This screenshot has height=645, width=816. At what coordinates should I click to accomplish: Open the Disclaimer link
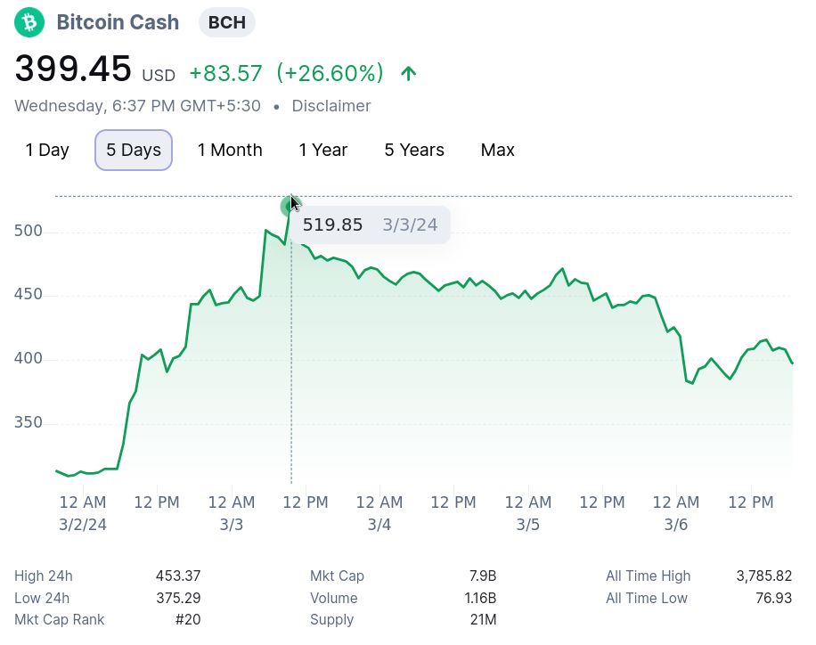[x=331, y=106]
